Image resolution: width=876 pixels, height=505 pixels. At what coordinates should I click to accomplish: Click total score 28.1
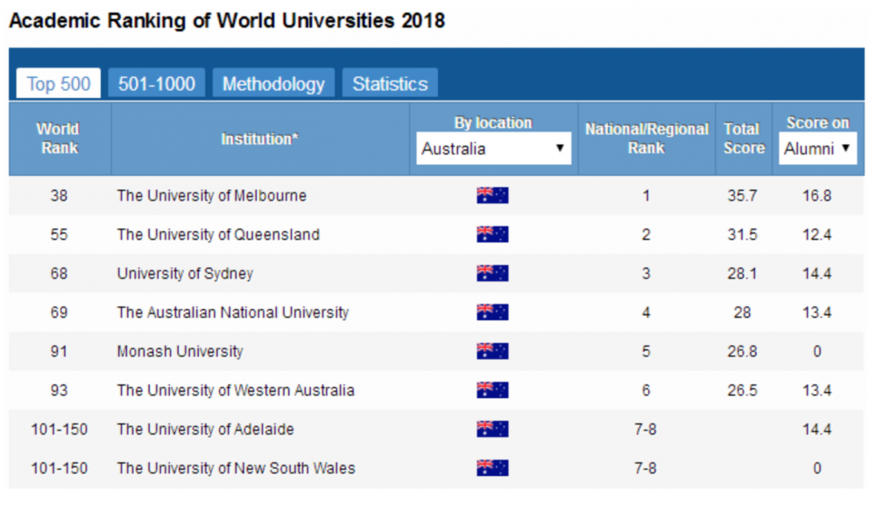coord(743,273)
